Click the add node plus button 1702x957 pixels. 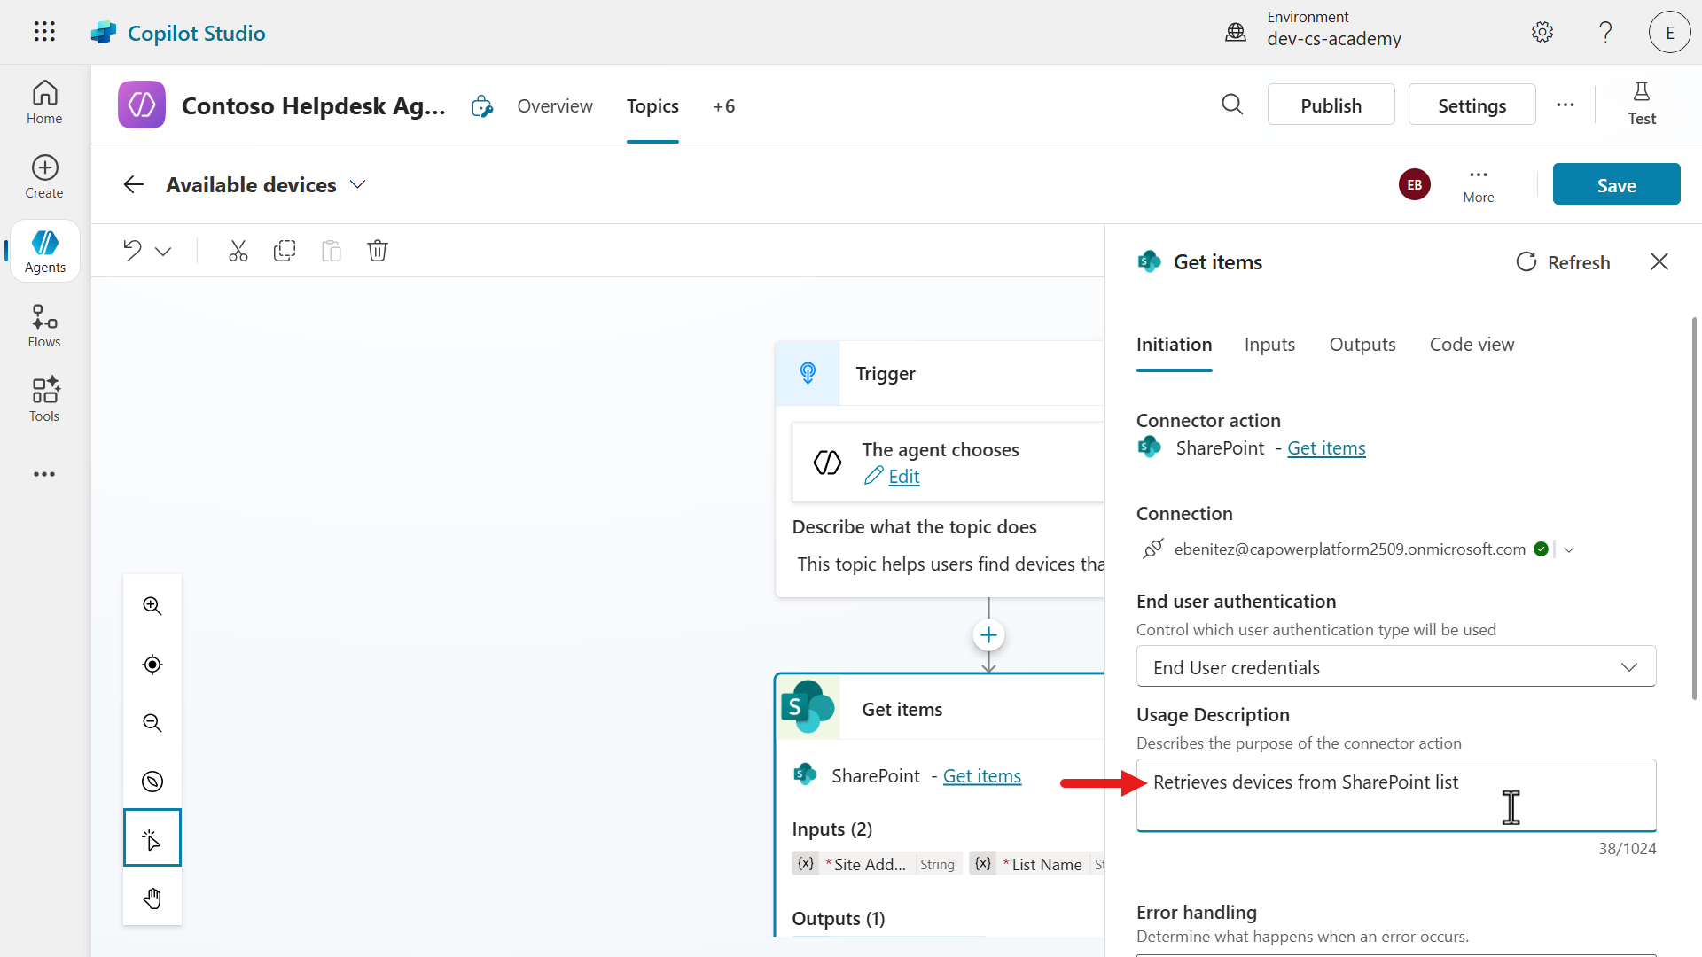click(988, 635)
